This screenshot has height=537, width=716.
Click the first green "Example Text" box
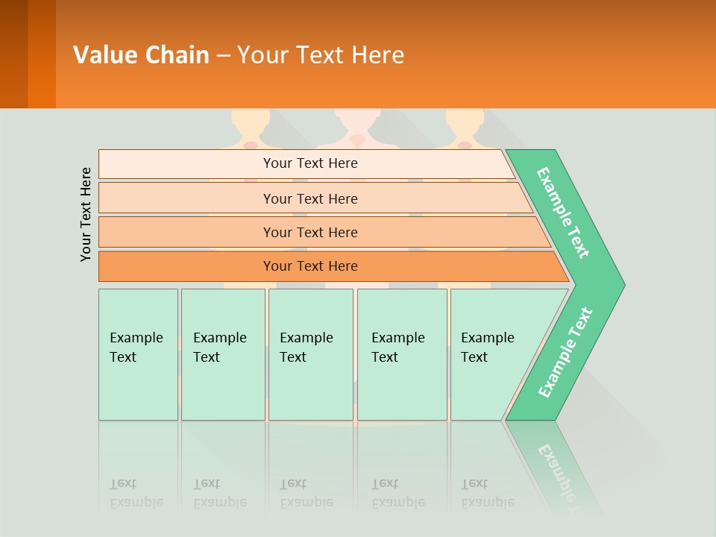click(138, 348)
